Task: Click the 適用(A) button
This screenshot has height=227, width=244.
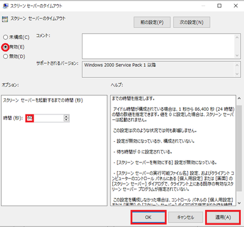Action: point(223,217)
